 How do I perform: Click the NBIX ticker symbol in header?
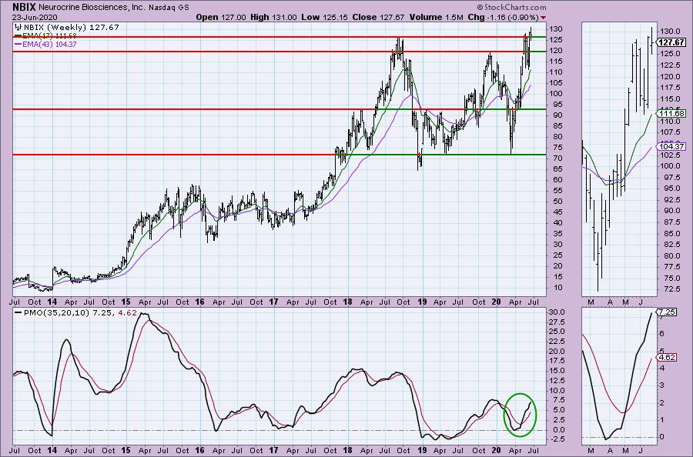point(24,7)
